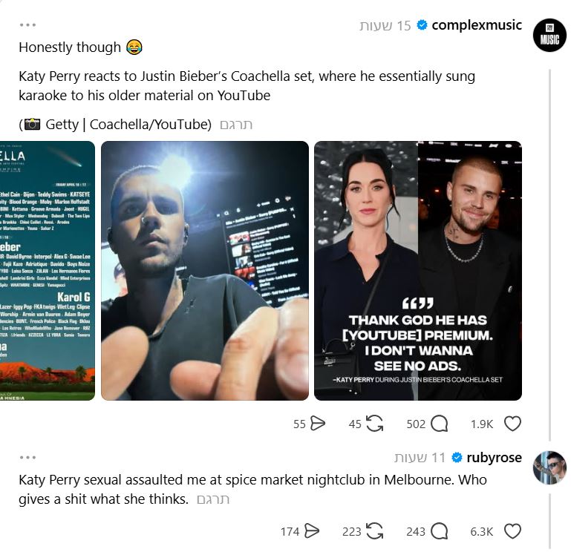Repost the rubyrose reply
Viewport: 571px width, 552px height.
point(374,531)
